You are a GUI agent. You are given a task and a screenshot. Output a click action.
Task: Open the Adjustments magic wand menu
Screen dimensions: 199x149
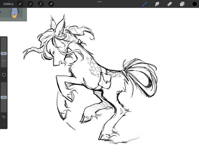[30, 4]
